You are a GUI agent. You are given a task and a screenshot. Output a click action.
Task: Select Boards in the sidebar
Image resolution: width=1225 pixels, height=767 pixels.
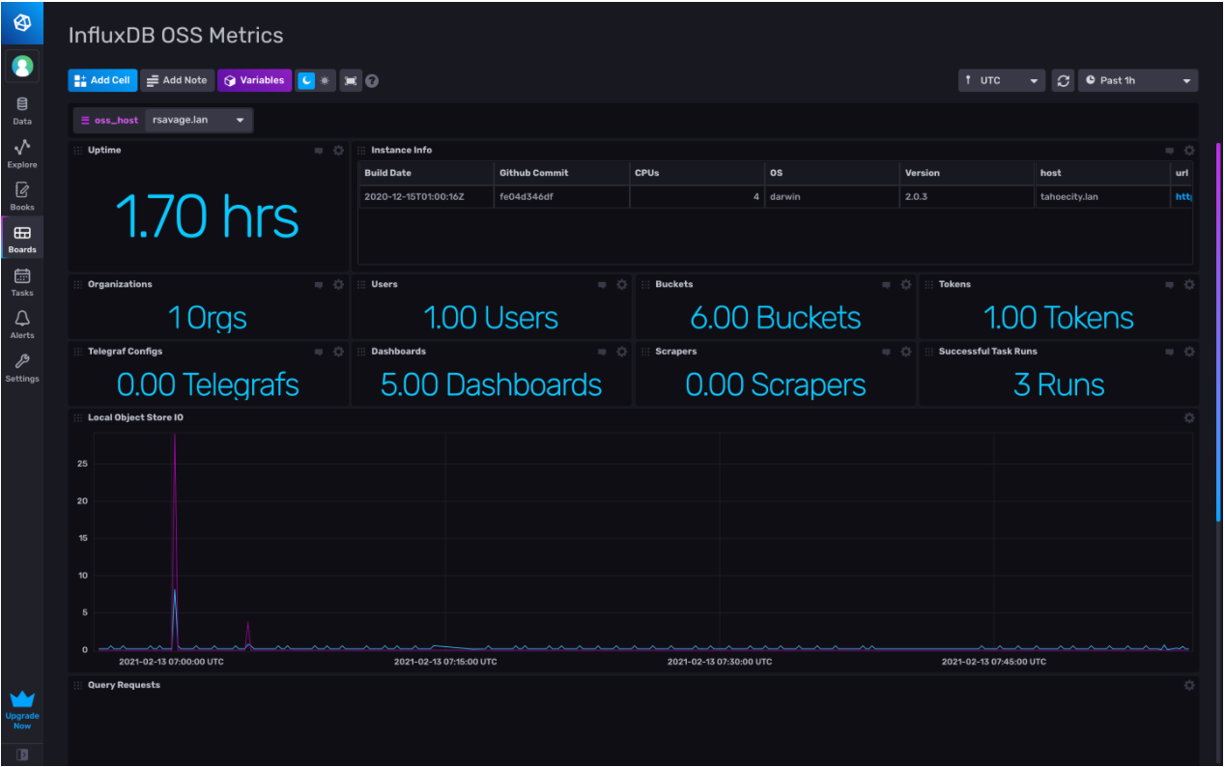[21, 237]
